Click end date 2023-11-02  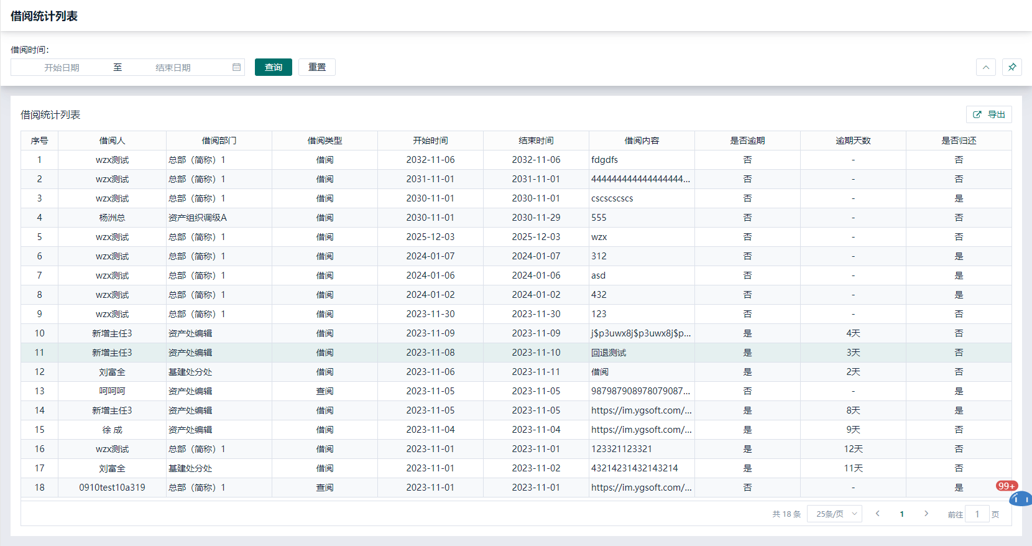[x=536, y=468]
